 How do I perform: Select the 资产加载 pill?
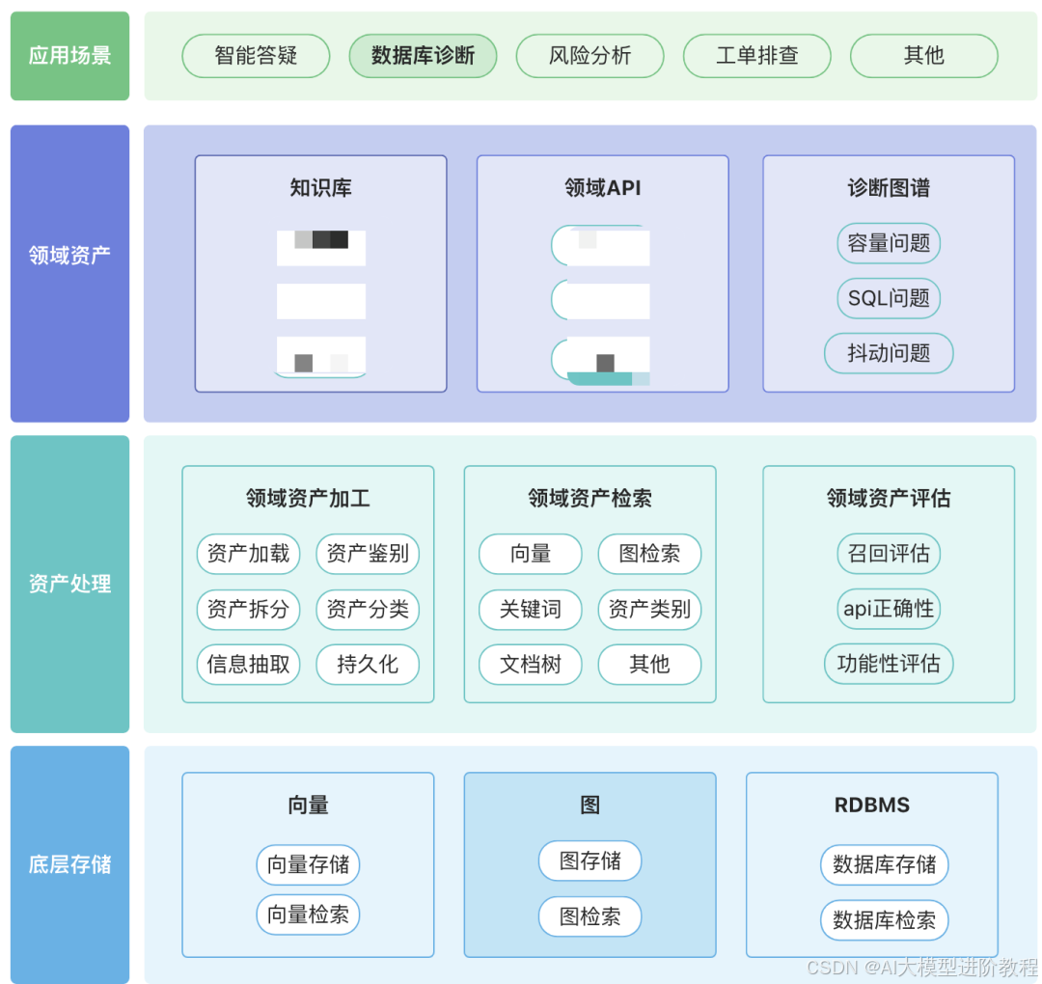pyautogui.click(x=249, y=554)
